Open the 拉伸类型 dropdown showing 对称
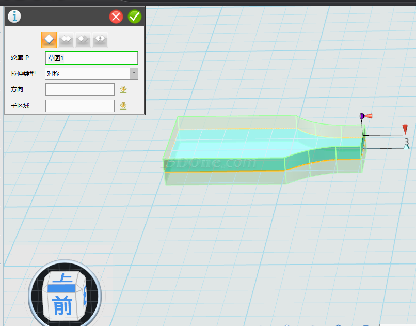The image size is (416, 326). pos(91,74)
